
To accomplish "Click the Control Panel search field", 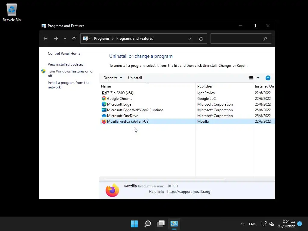I will (x=241, y=38).
